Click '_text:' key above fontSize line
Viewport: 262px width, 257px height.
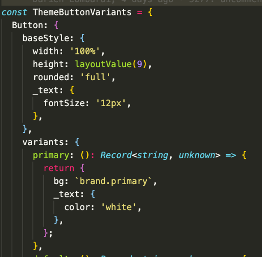click(48, 90)
